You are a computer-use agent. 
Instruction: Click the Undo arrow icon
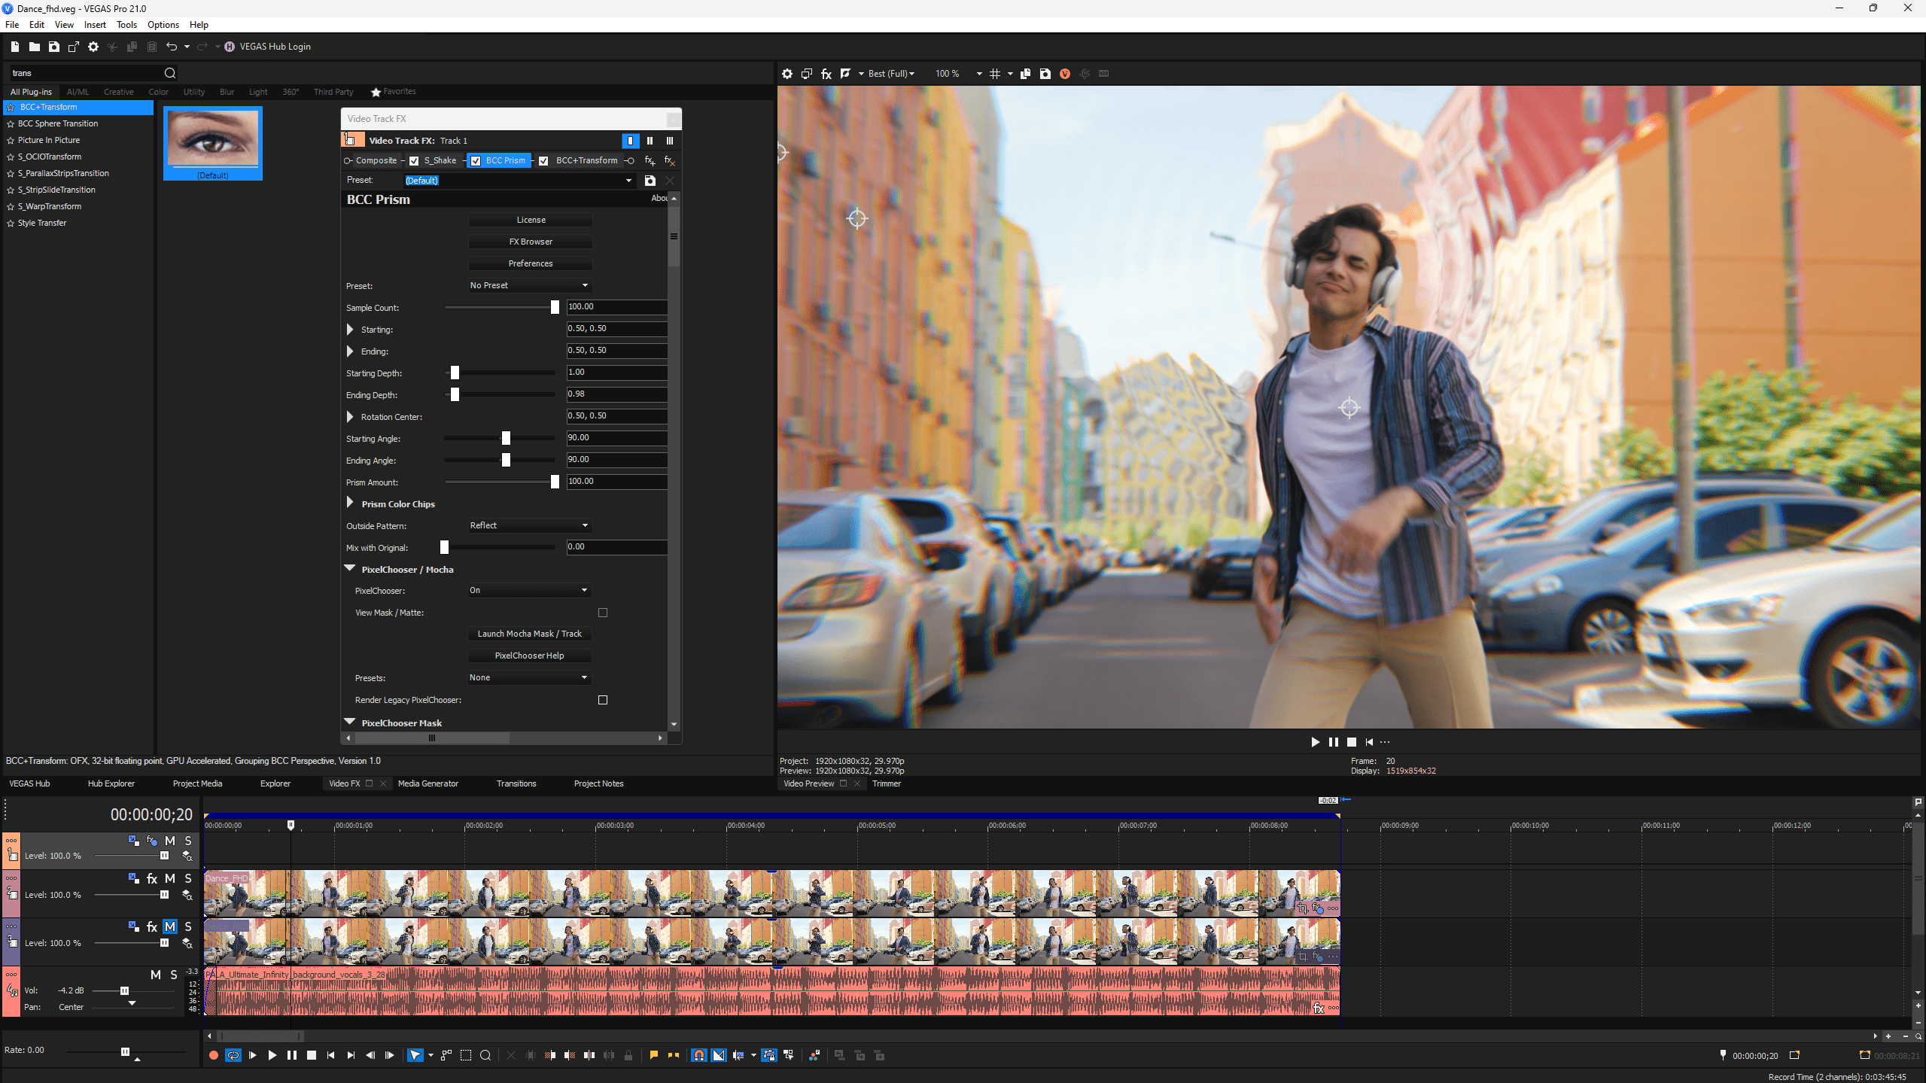coord(171,47)
